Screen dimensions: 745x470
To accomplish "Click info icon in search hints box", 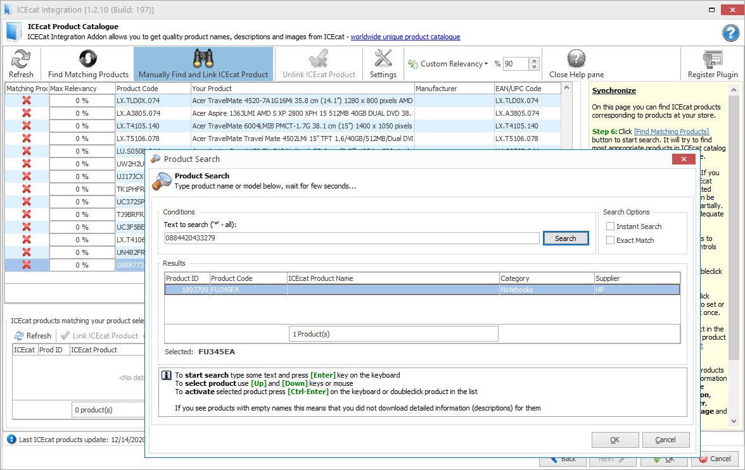I will 166,375.
